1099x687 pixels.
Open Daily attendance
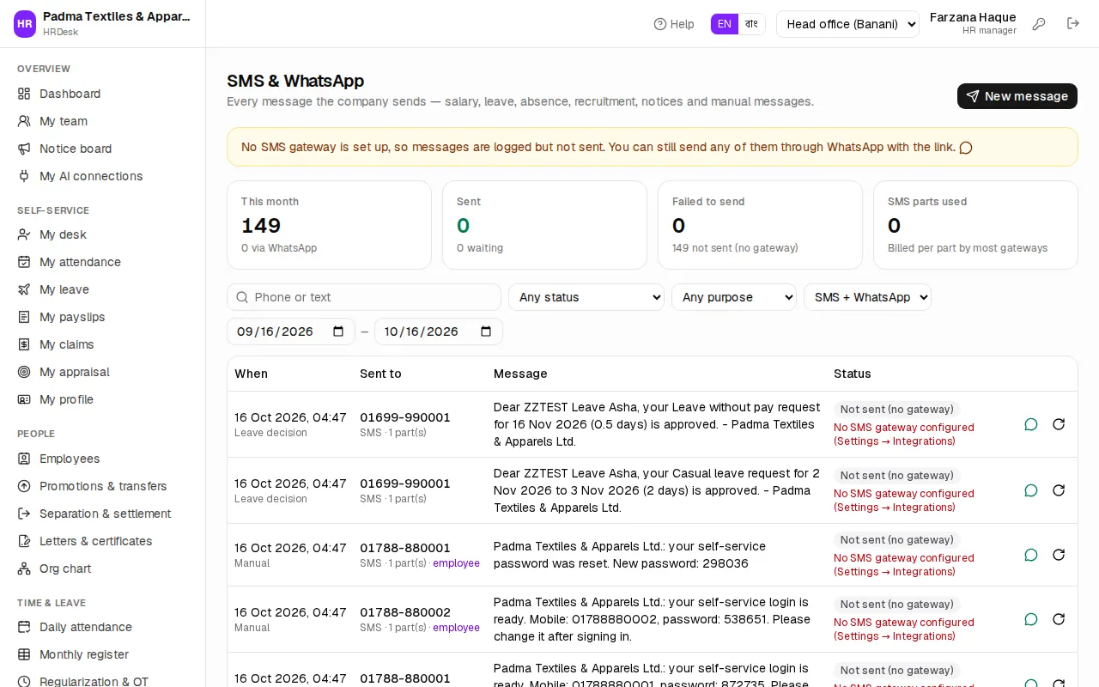(103, 627)
